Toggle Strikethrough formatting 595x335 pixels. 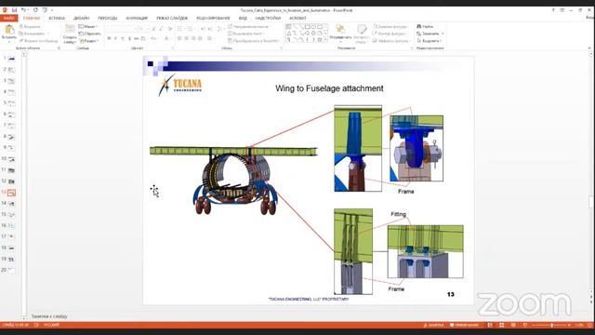click(136, 38)
